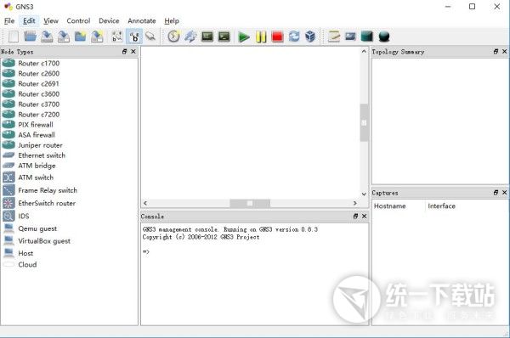Click the reload all devices icon
The image size is (510, 338).
pyautogui.click(x=294, y=37)
